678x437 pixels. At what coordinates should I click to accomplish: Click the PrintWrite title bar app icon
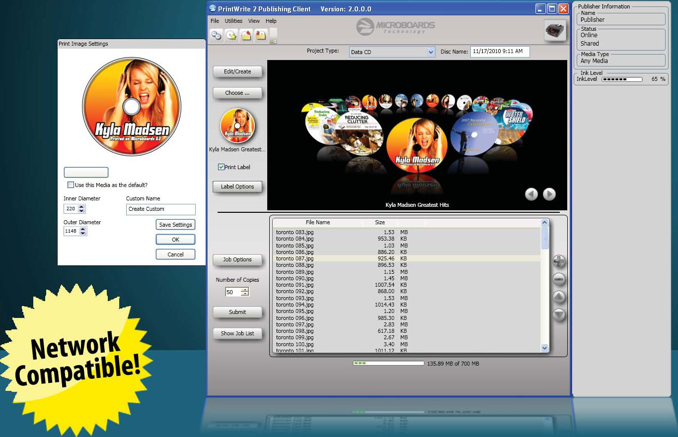point(213,8)
